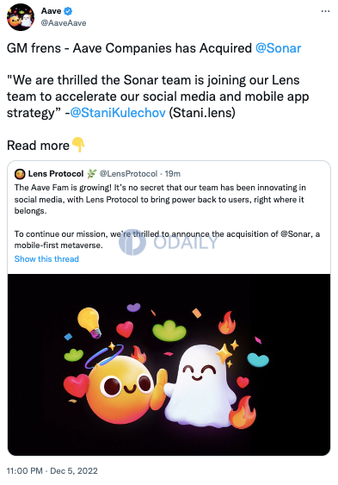Open the @Sonar mention link

278,48
